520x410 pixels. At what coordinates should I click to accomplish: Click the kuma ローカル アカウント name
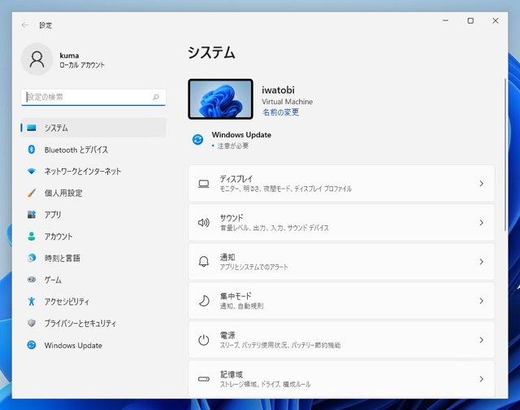(82, 60)
